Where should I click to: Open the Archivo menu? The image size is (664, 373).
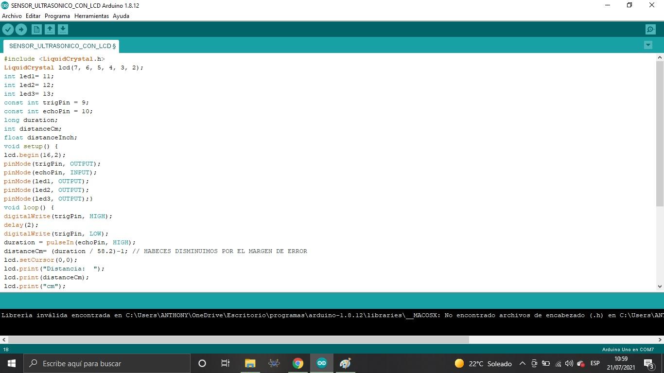coord(12,16)
